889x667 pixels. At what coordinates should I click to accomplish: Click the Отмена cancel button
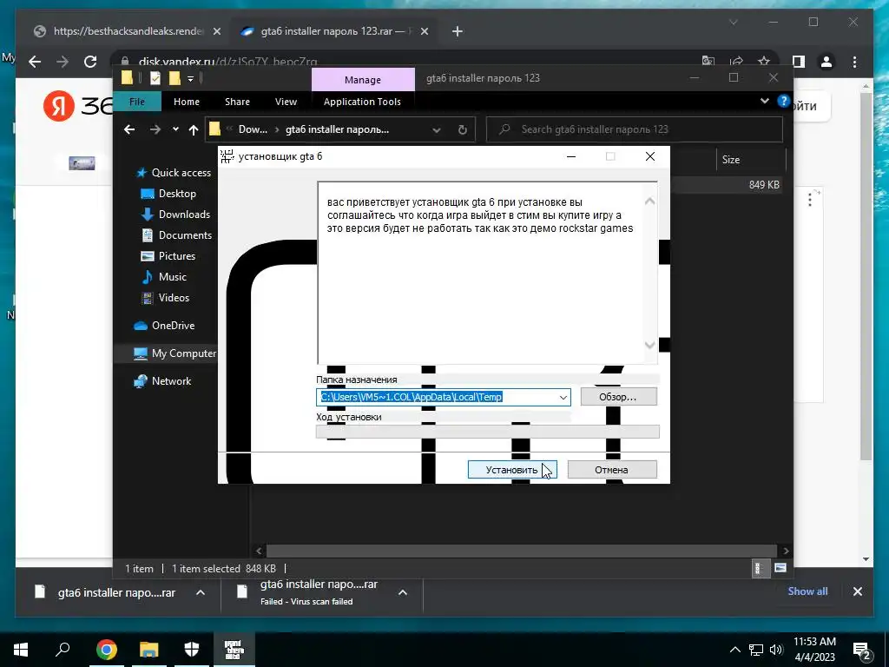(x=612, y=470)
